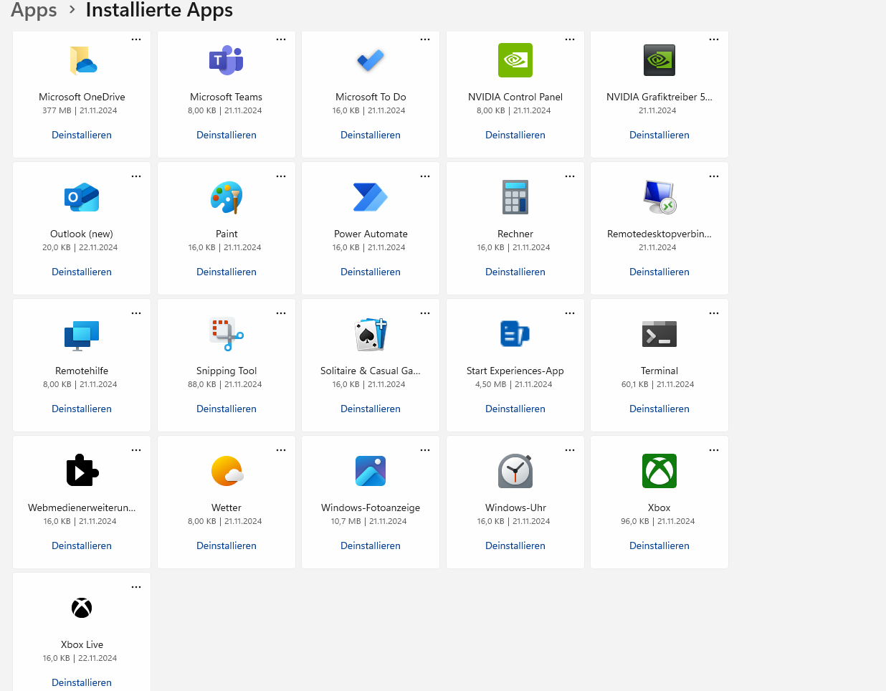Screen dimensions: 886x691
Task: Click the Start Experiences-App icon
Action: pos(515,334)
